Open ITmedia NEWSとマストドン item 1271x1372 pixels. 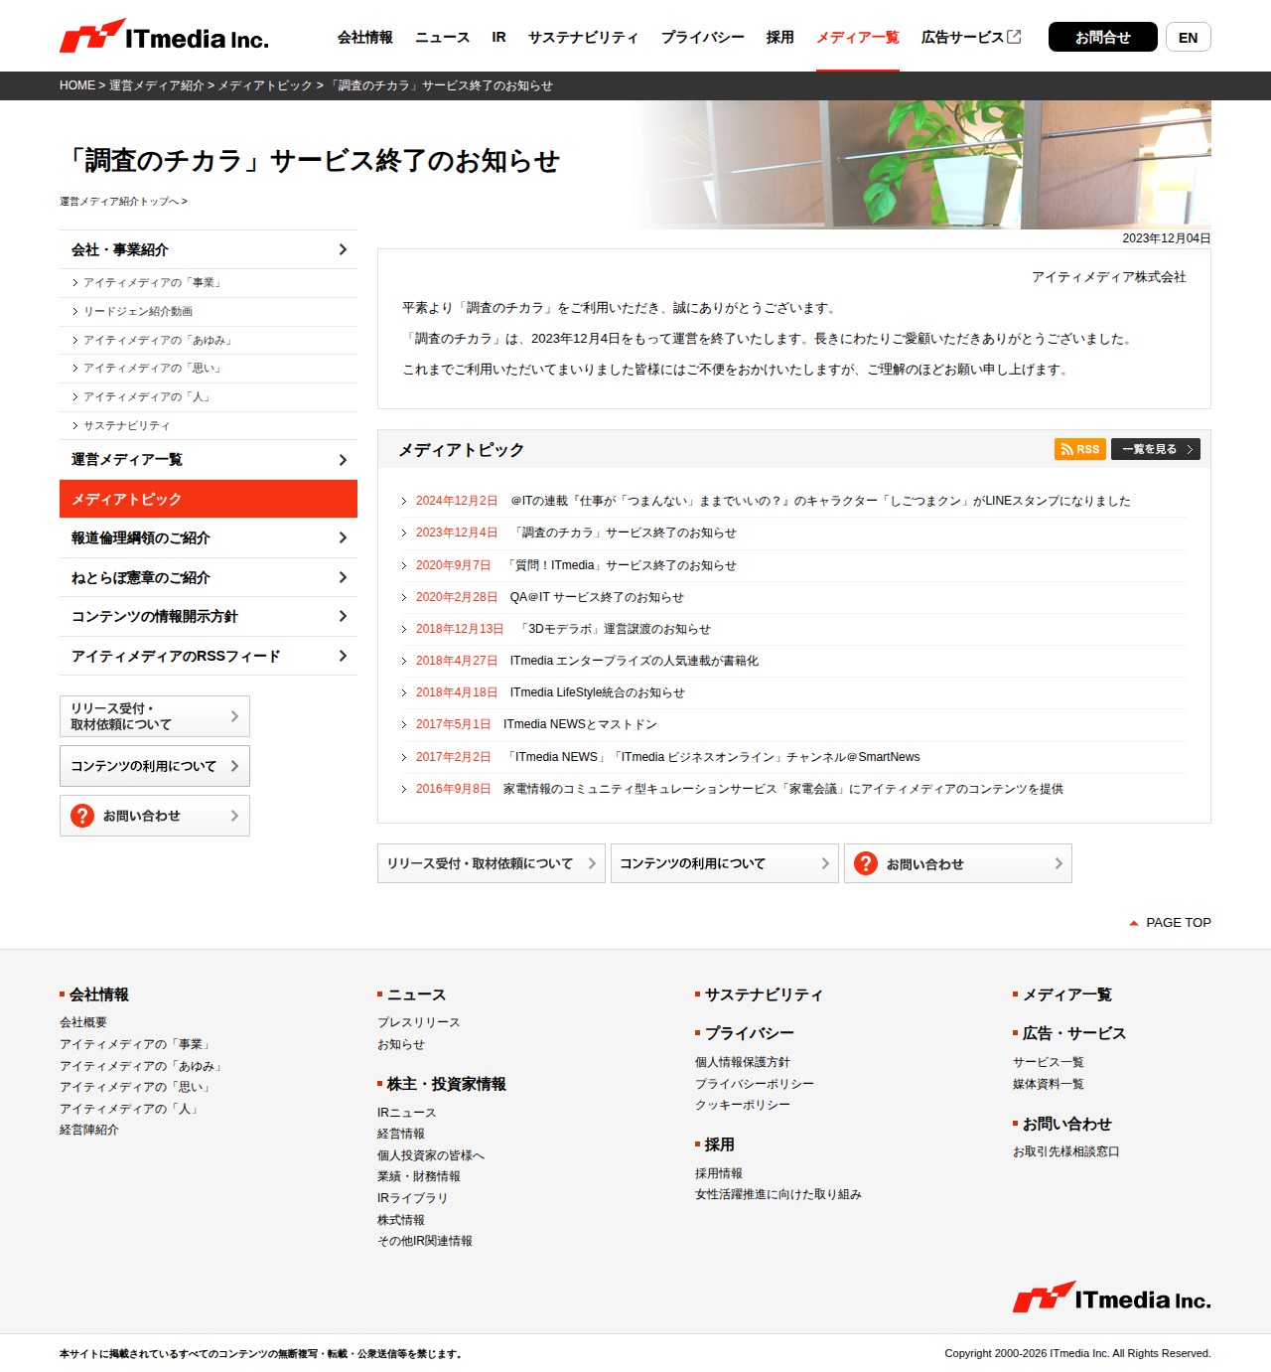point(580,724)
